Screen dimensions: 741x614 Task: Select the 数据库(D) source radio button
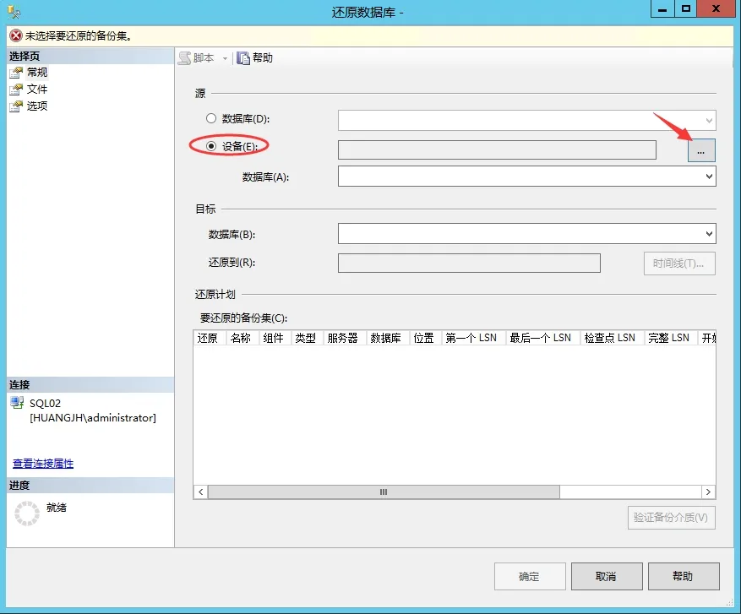(211, 118)
